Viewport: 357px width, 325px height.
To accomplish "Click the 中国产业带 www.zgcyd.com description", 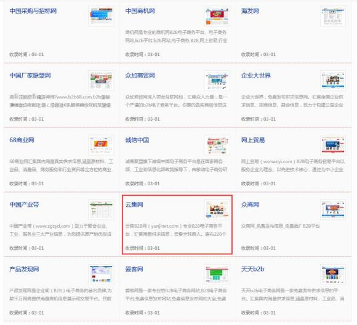I will [x=60, y=230].
